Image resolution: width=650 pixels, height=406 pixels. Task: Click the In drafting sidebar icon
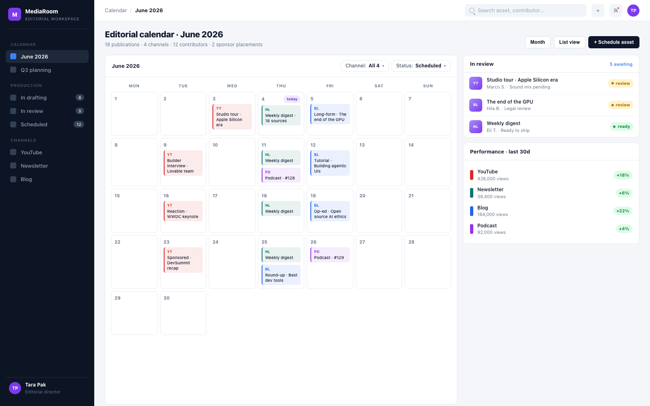point(13,97)
